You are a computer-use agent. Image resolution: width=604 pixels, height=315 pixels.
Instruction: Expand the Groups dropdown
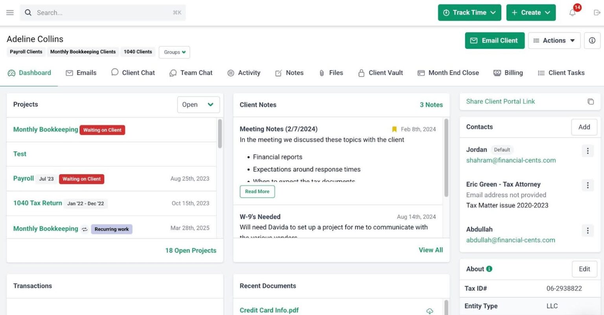tap(175, 52)
